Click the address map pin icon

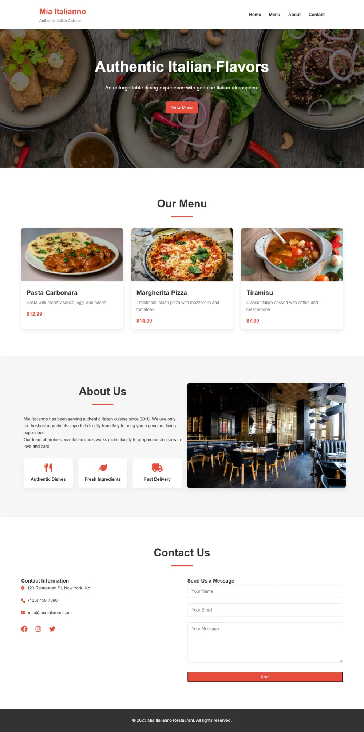click(23, 588)
